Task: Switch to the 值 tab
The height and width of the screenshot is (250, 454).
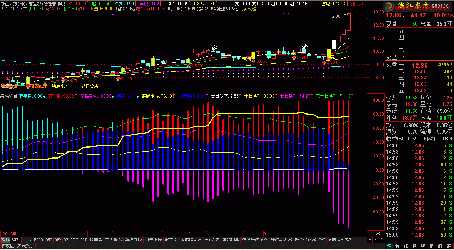Action: 440,245
